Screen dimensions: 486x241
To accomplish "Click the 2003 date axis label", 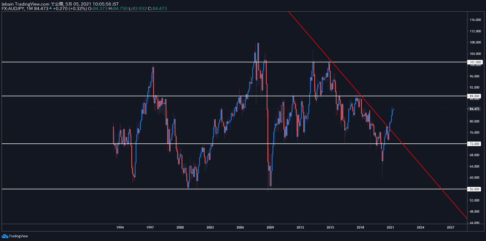I will point(210,227).
